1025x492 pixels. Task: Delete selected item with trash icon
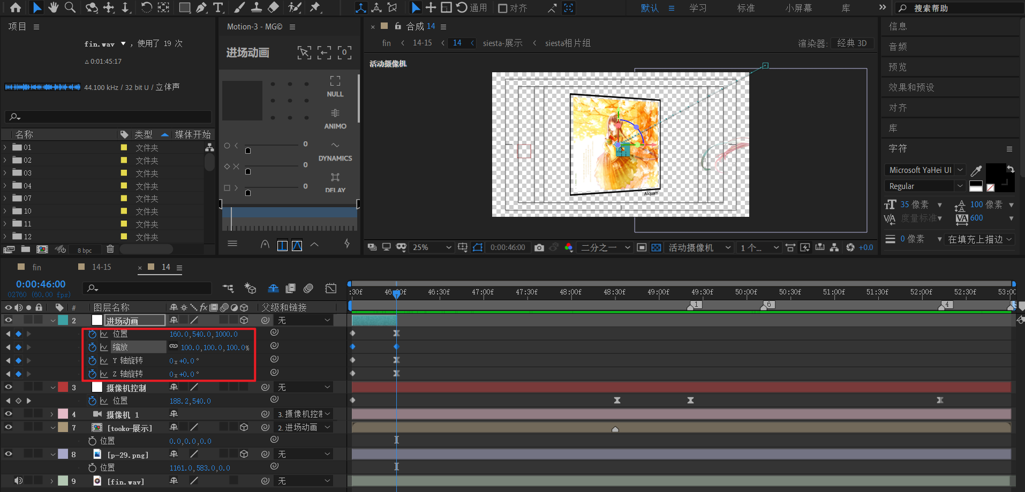coord(110,249)
